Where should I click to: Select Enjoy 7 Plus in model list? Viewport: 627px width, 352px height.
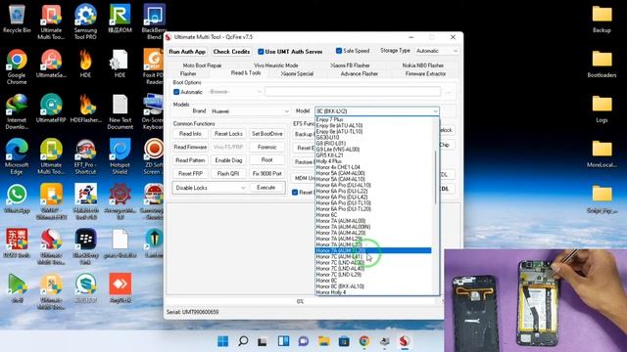[329, 119]
